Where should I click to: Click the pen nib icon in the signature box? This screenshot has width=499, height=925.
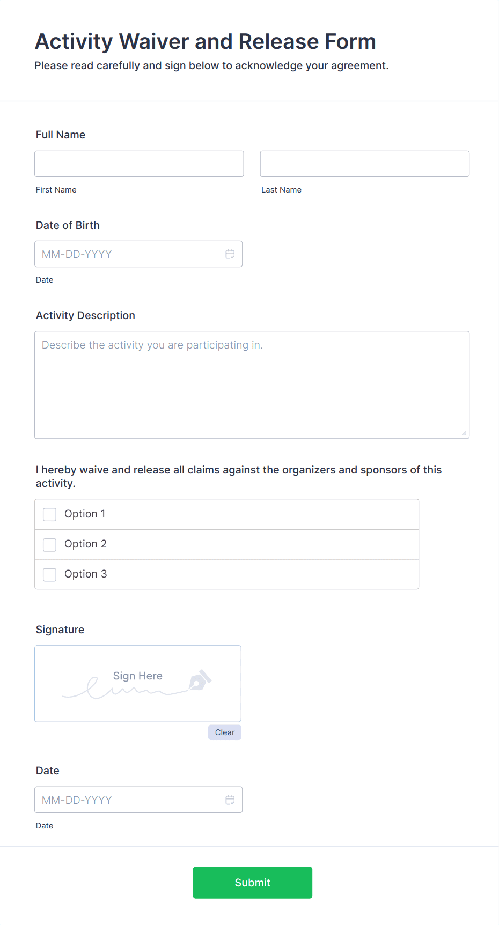pos(200,680)
